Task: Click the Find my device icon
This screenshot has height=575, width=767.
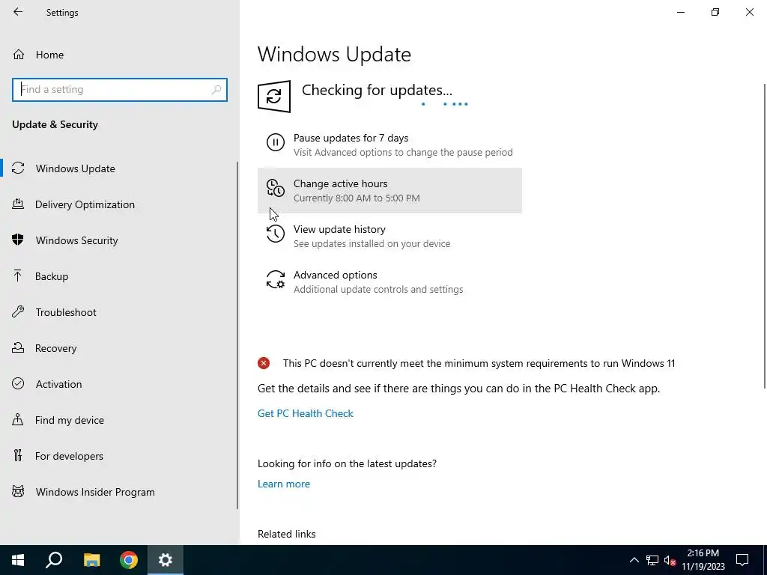Action: click(18, 419)
